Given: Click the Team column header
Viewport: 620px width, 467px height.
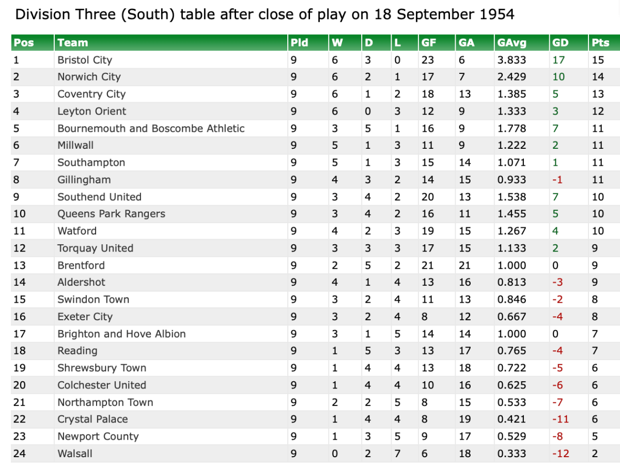Looking at the screenshot, I should point(73,43).
